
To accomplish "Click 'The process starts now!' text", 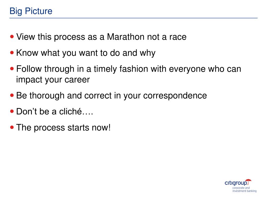I will tap(64, 128).
